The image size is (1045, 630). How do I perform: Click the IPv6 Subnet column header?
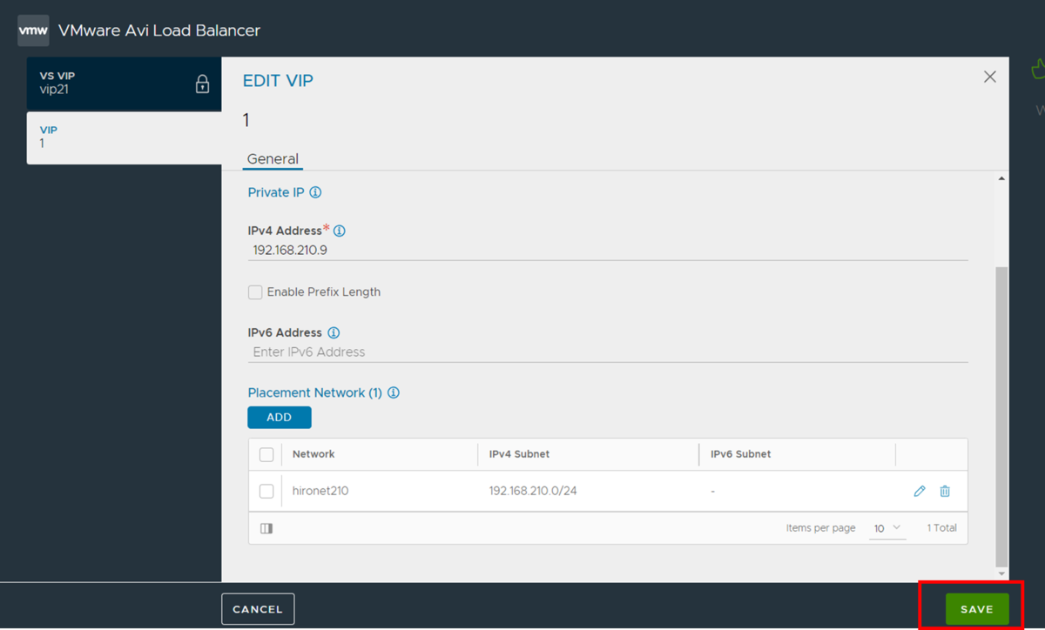pos(740,454)
